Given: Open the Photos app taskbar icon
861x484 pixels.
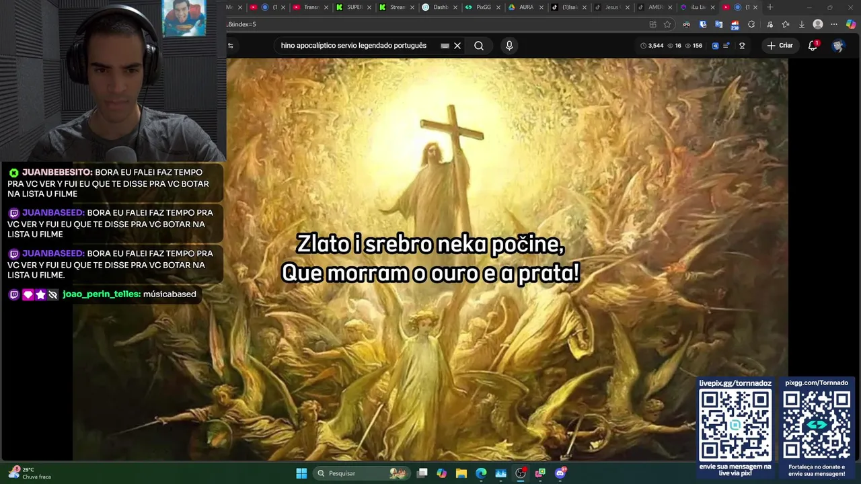Looking at the screenshot, I should tap(500, 473).
